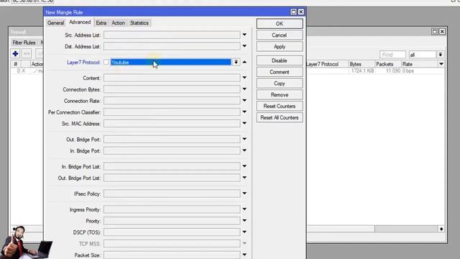The image size is (460, 259).
Task: Switch to the General tab
Action: (x=55, y=23)
